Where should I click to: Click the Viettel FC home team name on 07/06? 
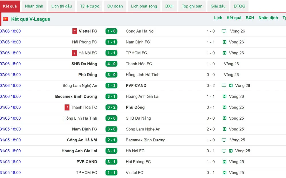point(88,31)
